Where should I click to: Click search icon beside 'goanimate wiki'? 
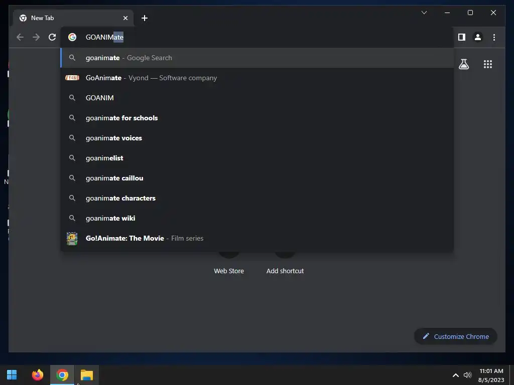(x=72, y=218)
